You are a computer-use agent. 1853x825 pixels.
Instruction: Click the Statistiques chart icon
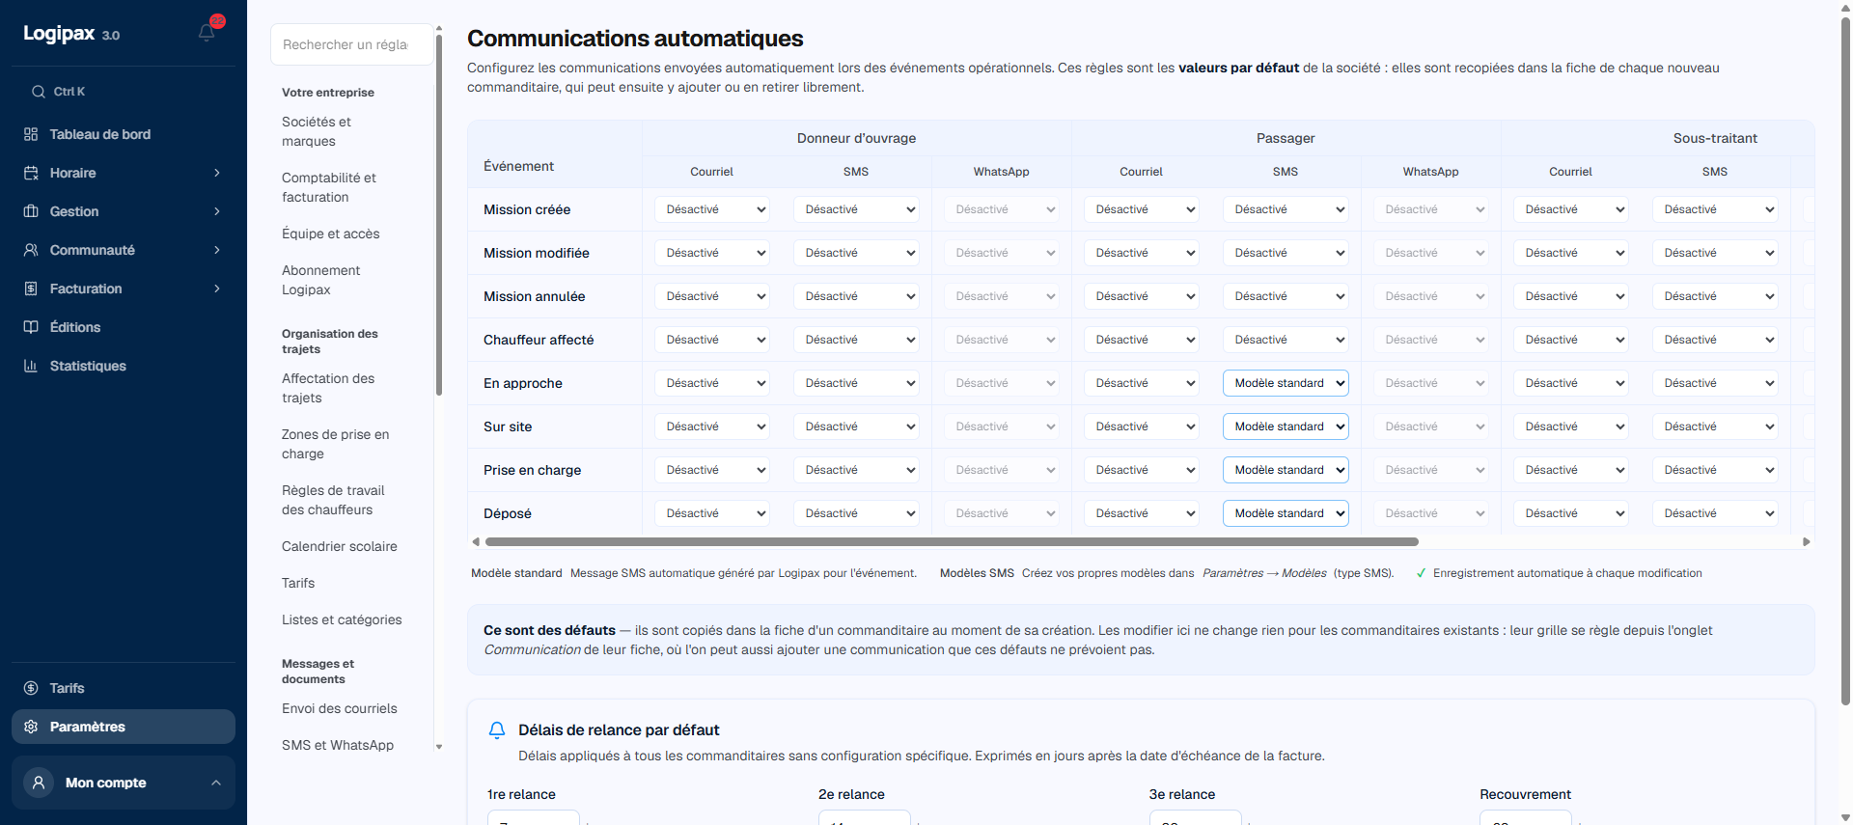pyautogui.click(x=31, y=366)
